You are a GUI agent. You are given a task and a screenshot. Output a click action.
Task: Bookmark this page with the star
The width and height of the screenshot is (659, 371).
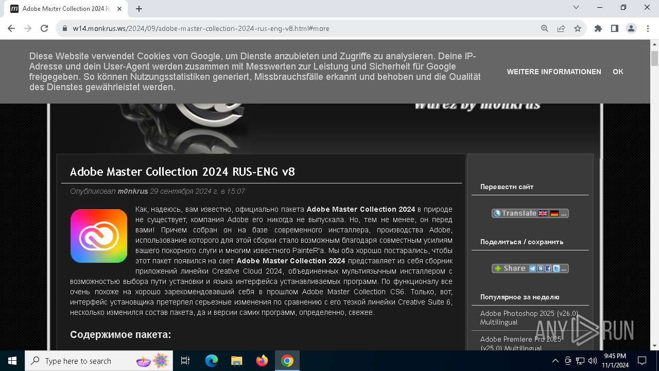(x=578, y=28)
